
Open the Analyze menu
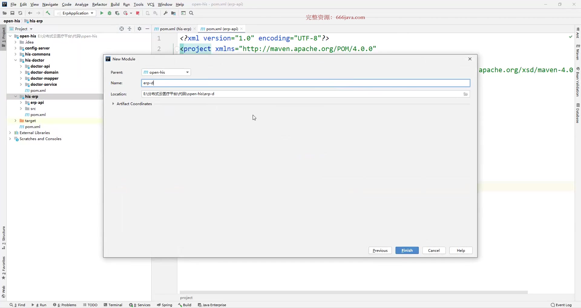point(82,4)
